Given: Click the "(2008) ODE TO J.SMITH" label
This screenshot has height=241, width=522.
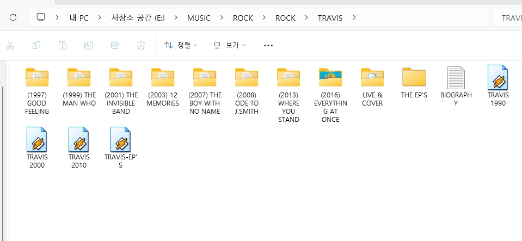Looking at the screenshot, I should pyautogui.click(x=247, y=103).
